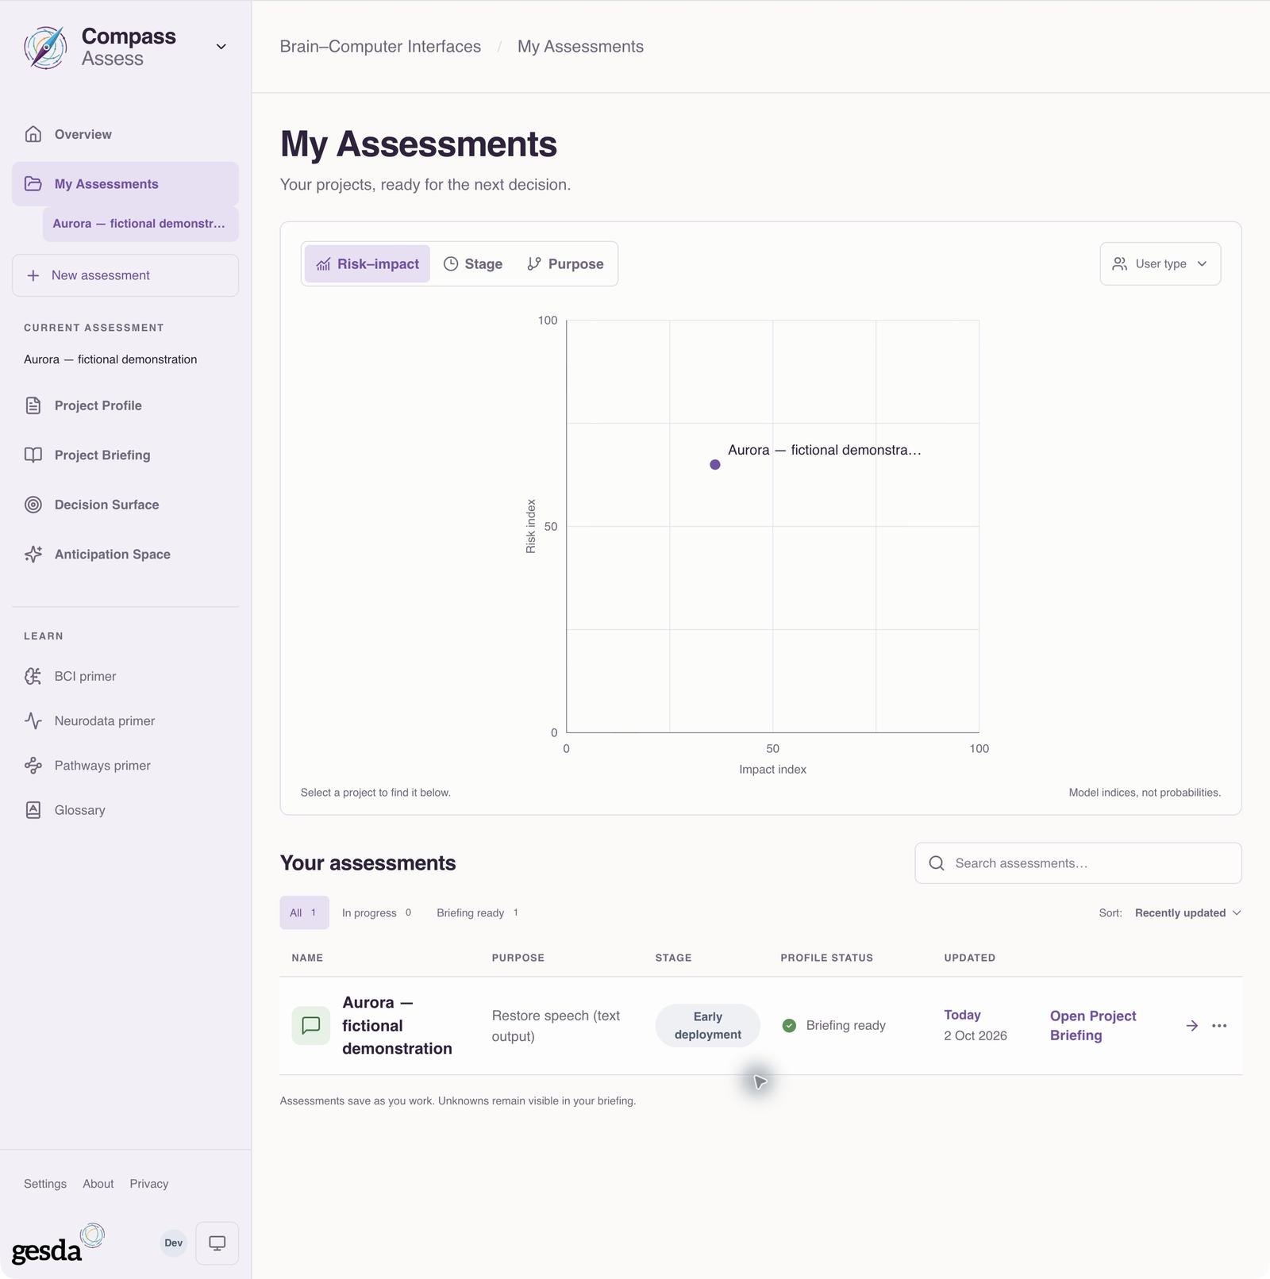Open the BCI primer
This screenshot has height=1279, width=1270.
click(x=125, y=676)
